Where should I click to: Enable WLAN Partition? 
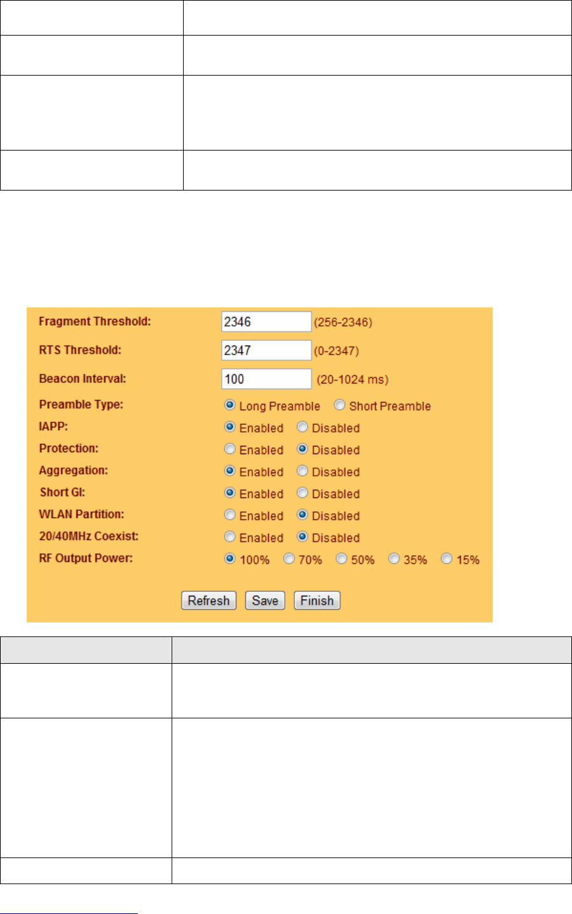[x=230, y=514]
